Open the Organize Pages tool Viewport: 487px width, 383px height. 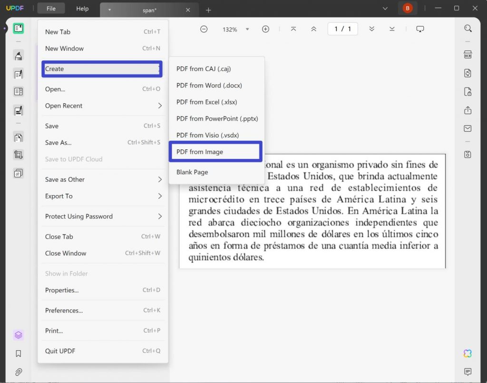[18, 137]
